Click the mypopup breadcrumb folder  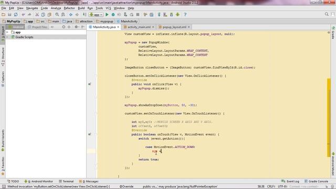tap(104, 22)
